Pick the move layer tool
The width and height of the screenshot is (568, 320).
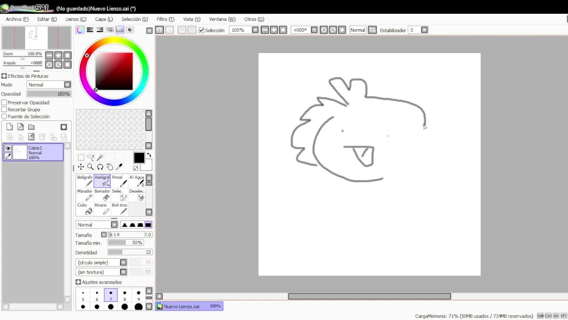tap(81, 167)
